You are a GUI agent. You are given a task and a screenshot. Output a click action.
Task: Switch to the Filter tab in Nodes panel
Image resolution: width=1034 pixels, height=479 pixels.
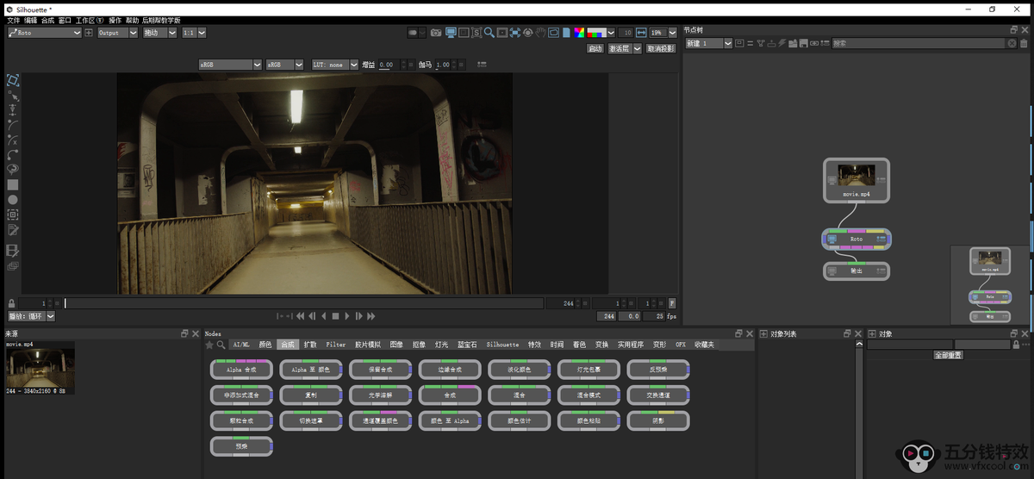[335, 345]
